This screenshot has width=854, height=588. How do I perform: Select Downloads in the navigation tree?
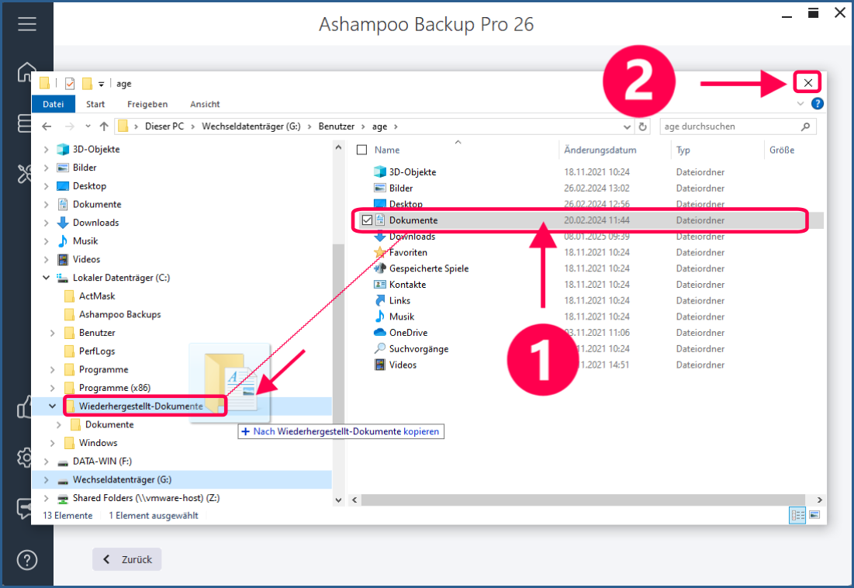coord(96,223)
